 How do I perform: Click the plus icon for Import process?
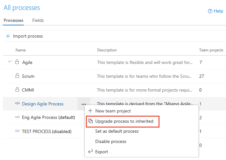pos(8,36)
